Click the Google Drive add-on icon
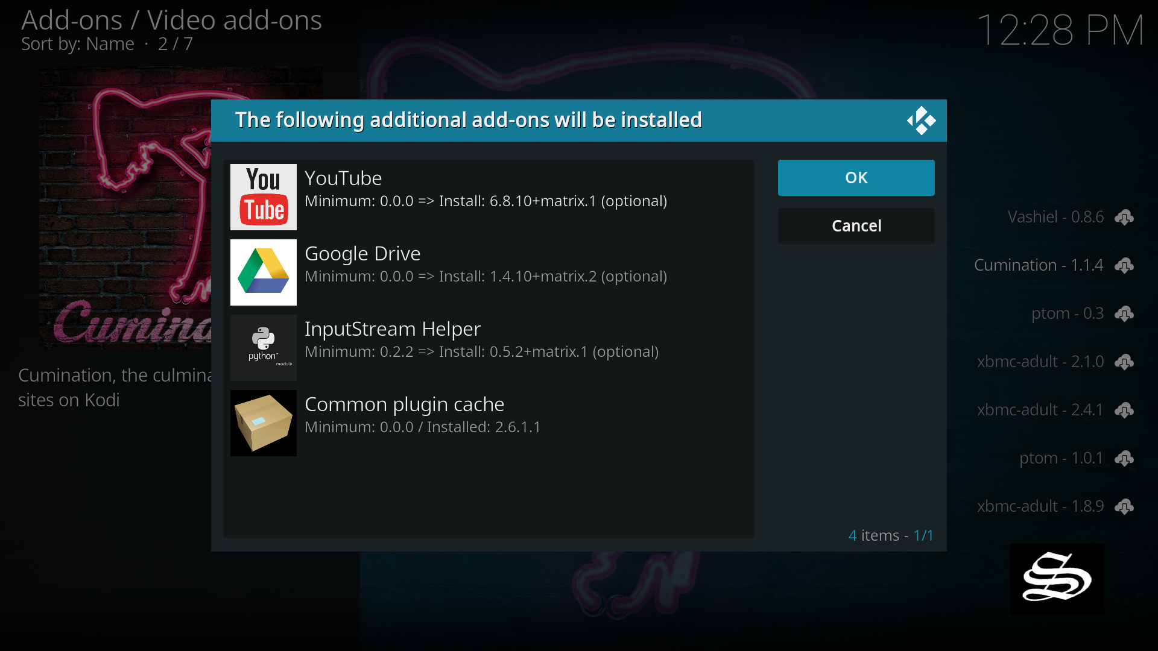Viewport: 1158px width, 651px height. [x=263, y=272]
